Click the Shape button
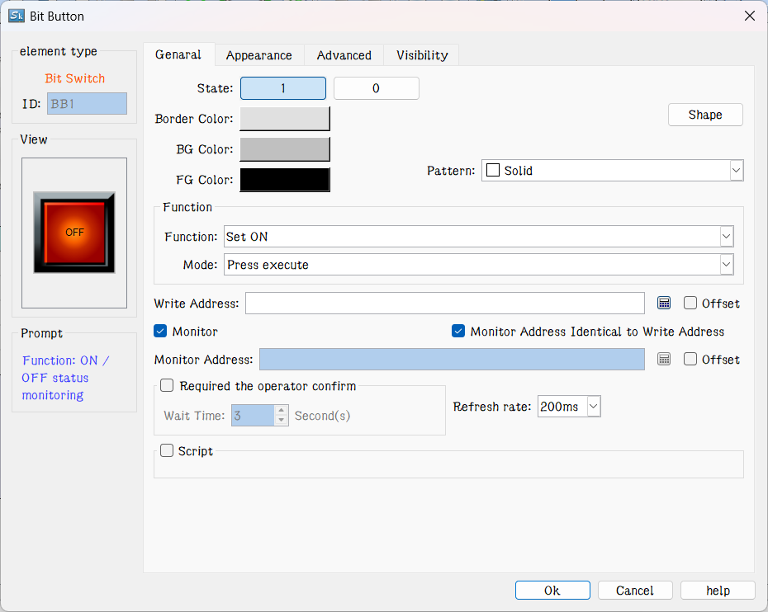This screenshot has width=768, height=612. pyautogui.click(x=704, y=115)
